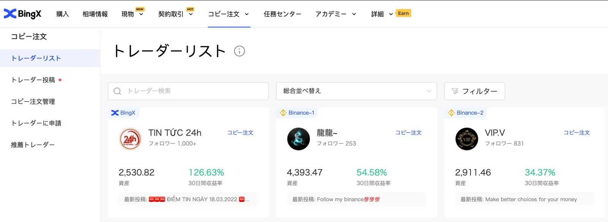Screen dimensions: 608x222
Task: Open the trader list info icon
Action: [239, 51]
